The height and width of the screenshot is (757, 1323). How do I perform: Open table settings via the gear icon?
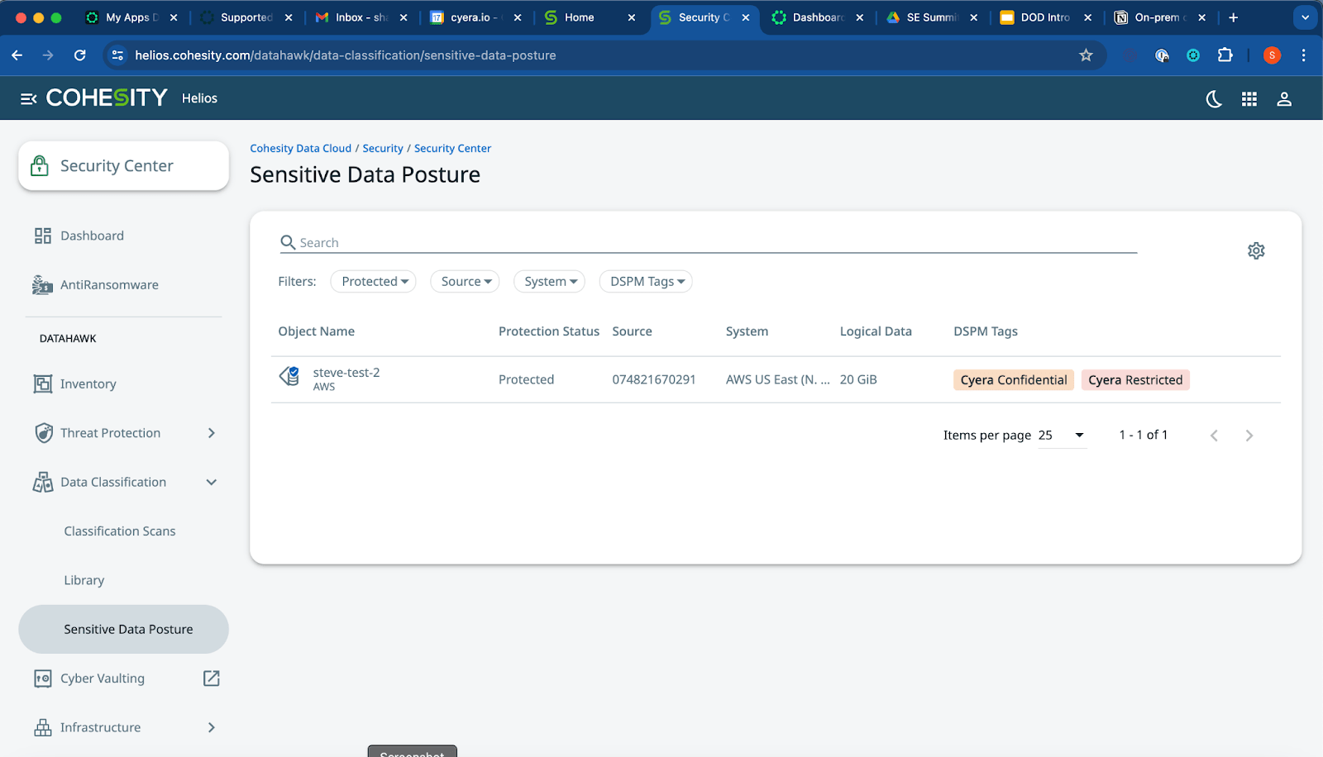point(1255,250)
